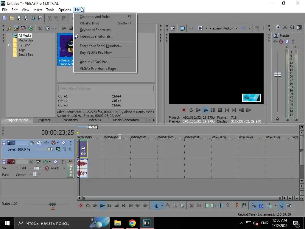Open Interactive Tutorials menu entry
305x229 pixels.
(x=105, y=36)
